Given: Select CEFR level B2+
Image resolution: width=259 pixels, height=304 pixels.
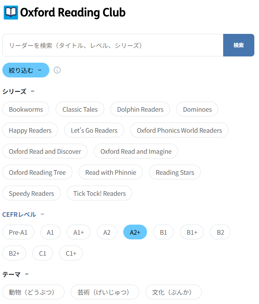Looking at the screenshot, I should 14,253.
